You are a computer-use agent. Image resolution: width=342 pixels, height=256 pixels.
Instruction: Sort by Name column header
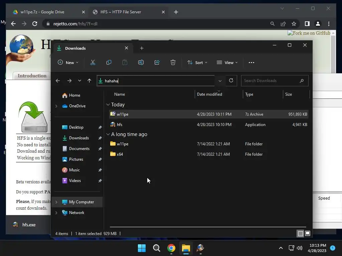click(x=120, y=94)
